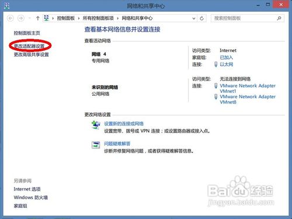Click the set up new connection icon

tap(96, 125)
